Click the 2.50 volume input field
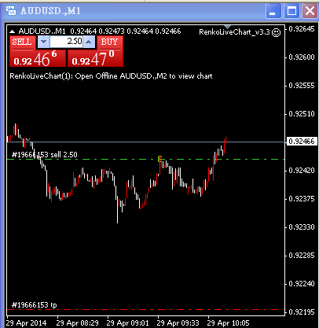The image size is (319, 328). pyautogui.click(x=66, y=42)
